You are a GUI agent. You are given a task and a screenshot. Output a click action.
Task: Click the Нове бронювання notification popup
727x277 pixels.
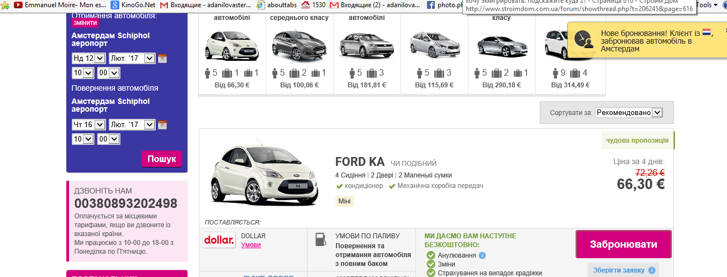[x=647, y=41]
